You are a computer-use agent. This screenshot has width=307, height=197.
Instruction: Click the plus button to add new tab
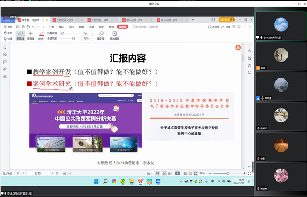click(193, 20)
